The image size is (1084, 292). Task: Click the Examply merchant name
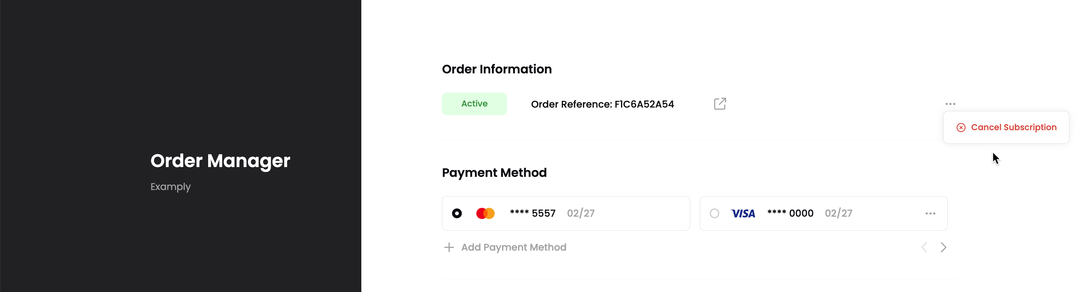click(171, 187)
